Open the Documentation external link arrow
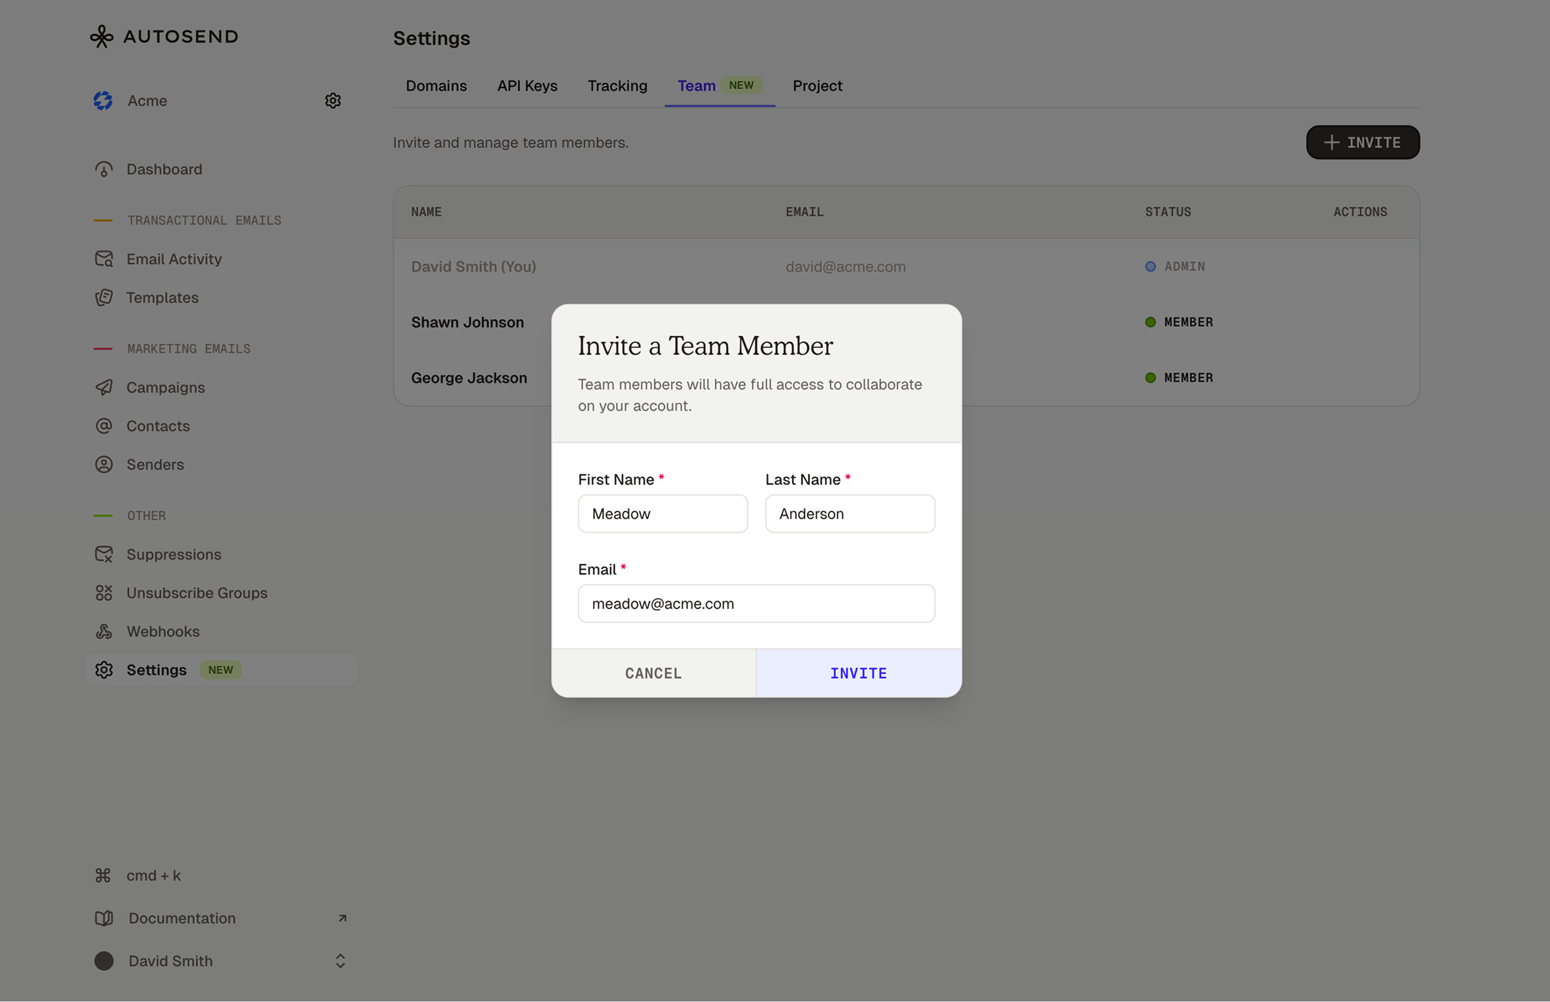This screenshot has height=1002, width=1550. [342, 918]
